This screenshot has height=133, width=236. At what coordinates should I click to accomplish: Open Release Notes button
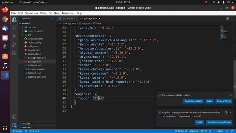(x=224, y=101)
